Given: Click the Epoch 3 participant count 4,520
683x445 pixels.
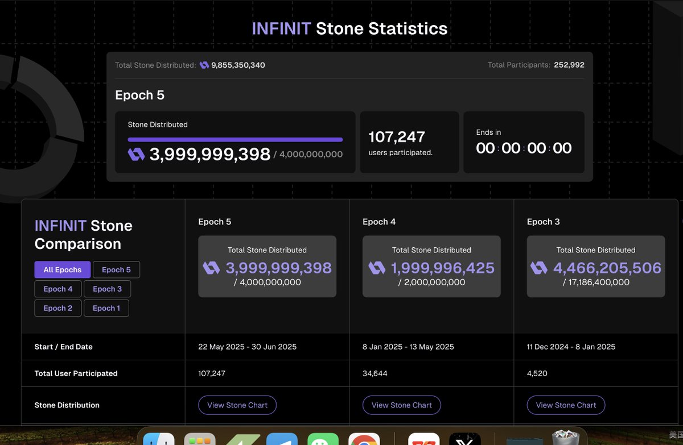Looking at the screenshot, I should [x=536, y=373].
